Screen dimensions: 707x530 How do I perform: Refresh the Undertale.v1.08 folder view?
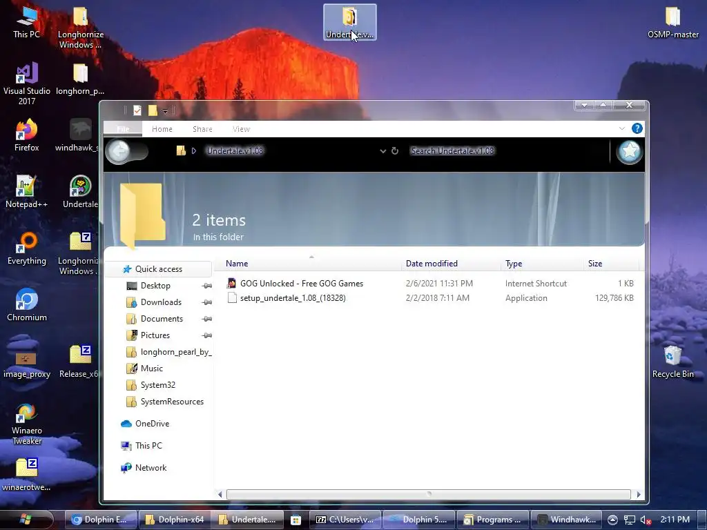tap(395, 151)
